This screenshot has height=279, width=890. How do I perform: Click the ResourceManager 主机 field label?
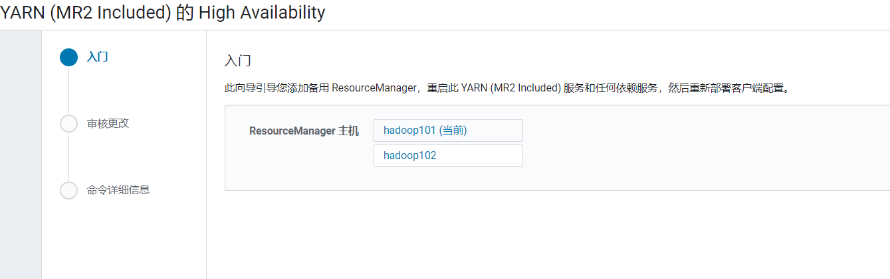coord(304,131)
